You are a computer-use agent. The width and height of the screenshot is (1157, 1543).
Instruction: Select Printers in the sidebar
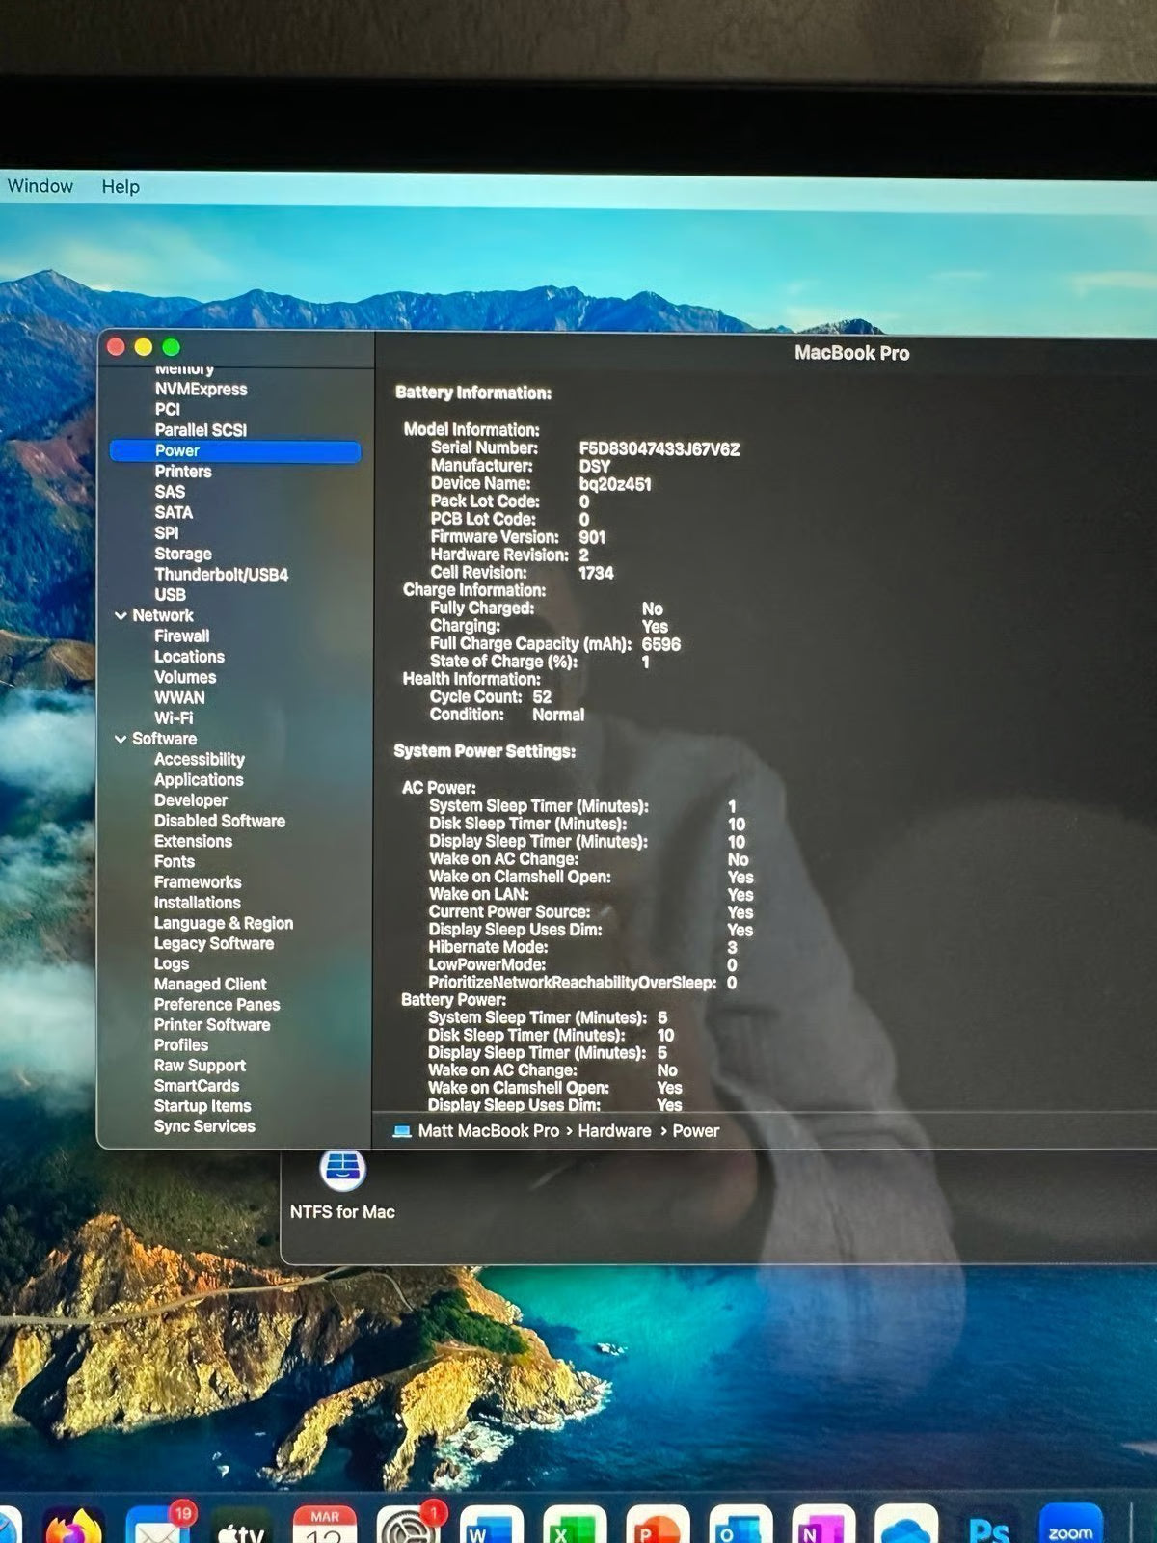(x=183, y=472)
